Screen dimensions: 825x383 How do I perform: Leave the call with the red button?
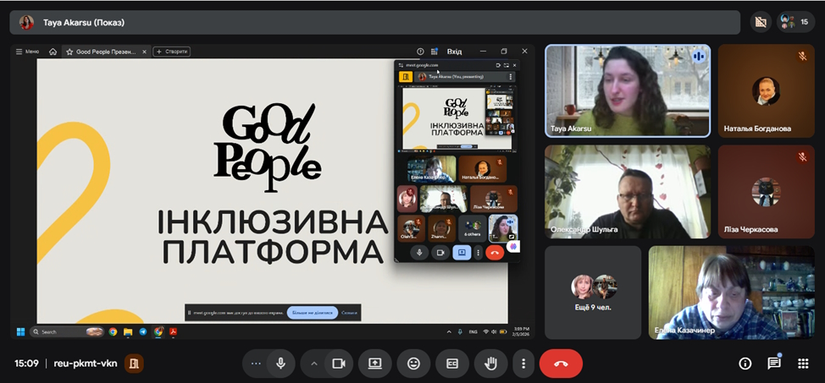tap(561, 364)
